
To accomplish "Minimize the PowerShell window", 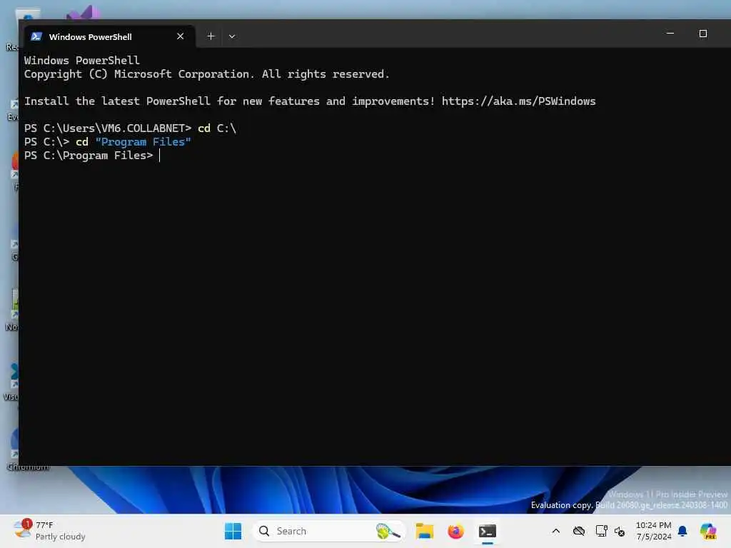I will point(670,34).
